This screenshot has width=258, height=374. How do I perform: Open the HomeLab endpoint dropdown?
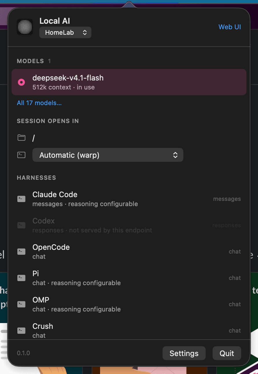pos(65,32)
